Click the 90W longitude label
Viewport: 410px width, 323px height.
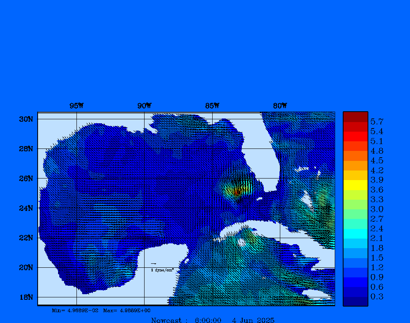tap(144, 106)
